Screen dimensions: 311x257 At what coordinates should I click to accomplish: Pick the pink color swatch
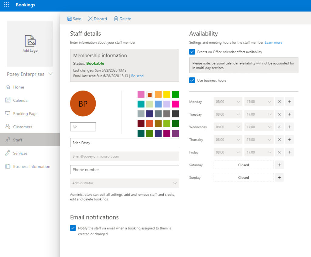141,94
